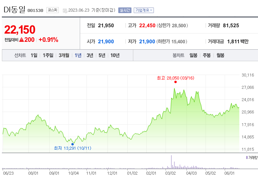Viewport: 258px width, 181px height.
Task: Click the red up-triangle change icon
Action: [x=22, y=40]
